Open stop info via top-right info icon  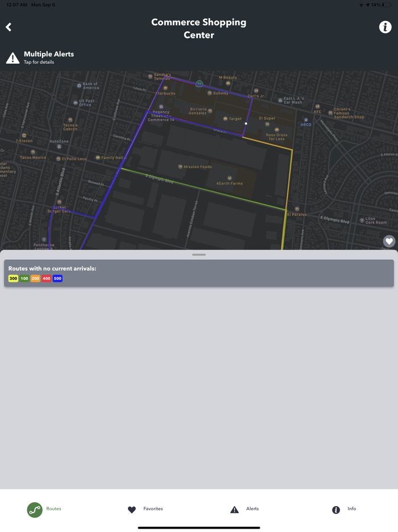(x=385, y=27)
